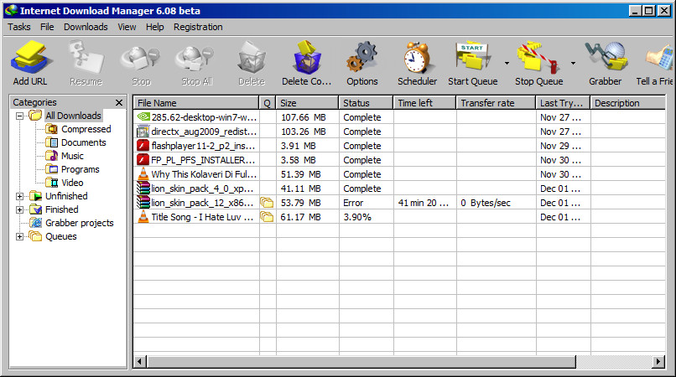Click the 0 Bytes/sec transfer rate

(486, 203)
